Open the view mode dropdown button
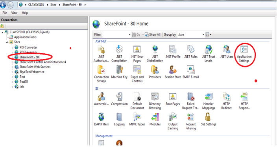277x147 pixels. (208, 34)
